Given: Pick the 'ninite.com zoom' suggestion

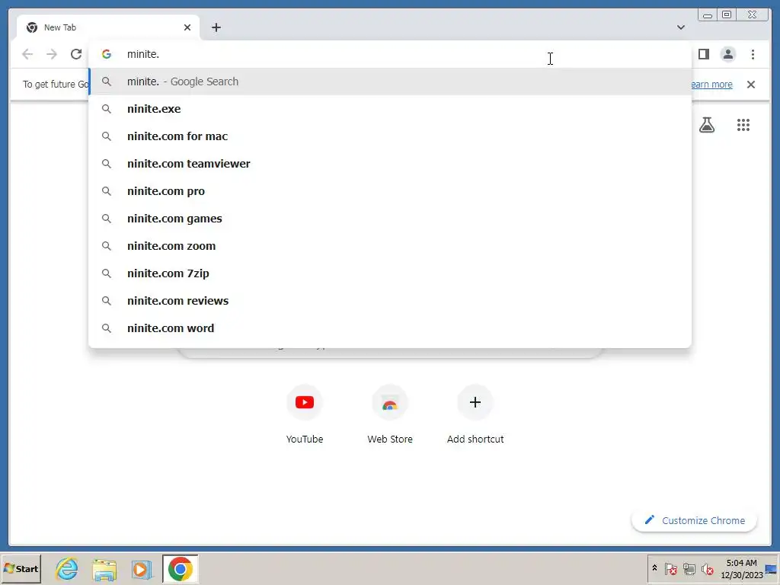Looking at the screenshot, I should coord(390,246).
